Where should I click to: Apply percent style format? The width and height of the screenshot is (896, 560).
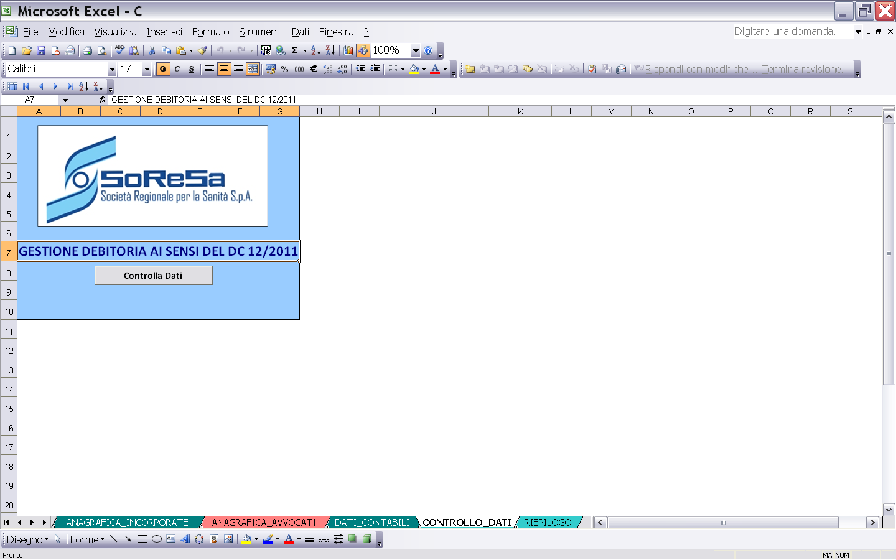click(x=284, y=69)
